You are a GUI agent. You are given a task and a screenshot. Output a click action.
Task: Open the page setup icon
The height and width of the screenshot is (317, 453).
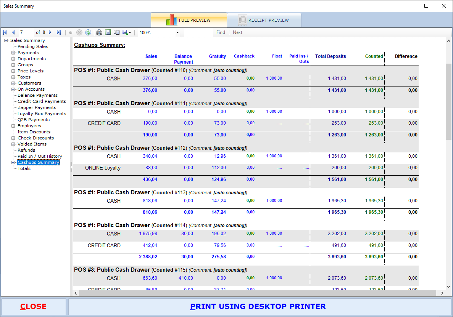(117, 32)
